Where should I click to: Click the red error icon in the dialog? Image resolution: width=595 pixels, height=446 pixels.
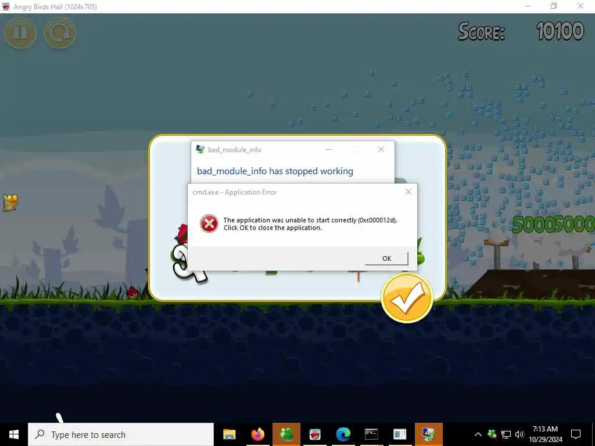point(209,224)
